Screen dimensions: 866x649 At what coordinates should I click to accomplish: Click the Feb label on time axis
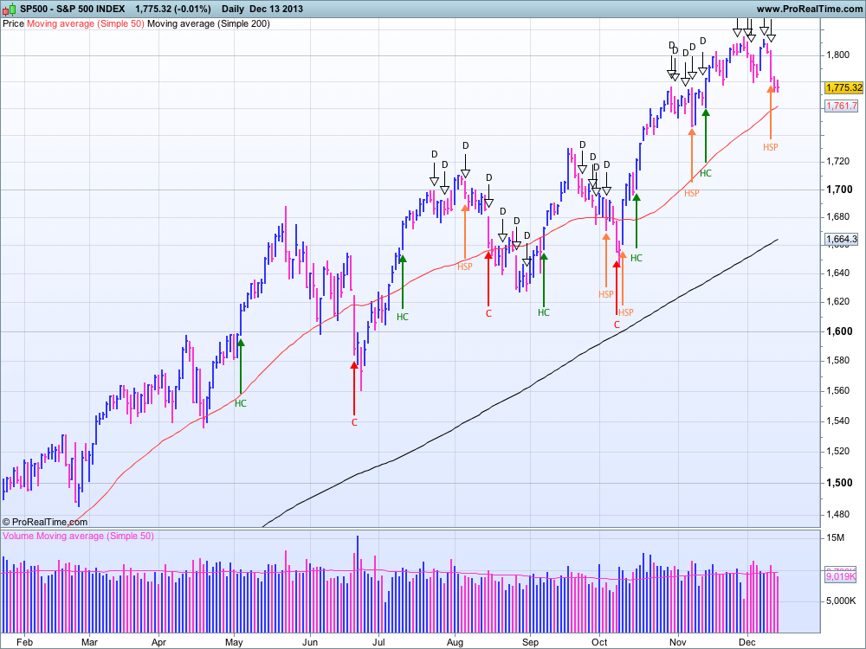pyautogui.click(x=25, y=642)
